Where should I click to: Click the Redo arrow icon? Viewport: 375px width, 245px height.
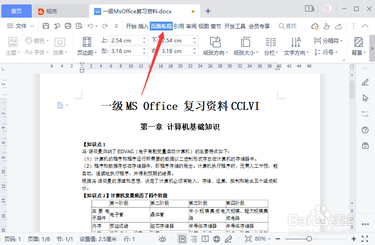(105, 26)
